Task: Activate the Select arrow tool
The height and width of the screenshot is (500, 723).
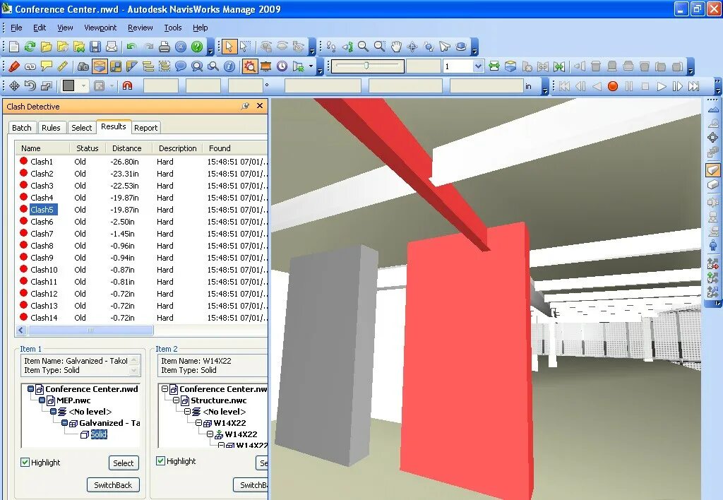Action: (x=229, y=47)
